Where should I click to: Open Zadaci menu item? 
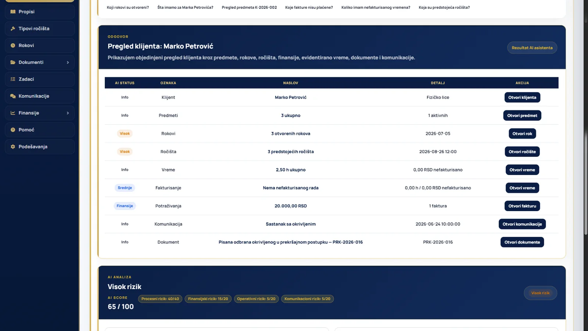(x=40, y=79)
